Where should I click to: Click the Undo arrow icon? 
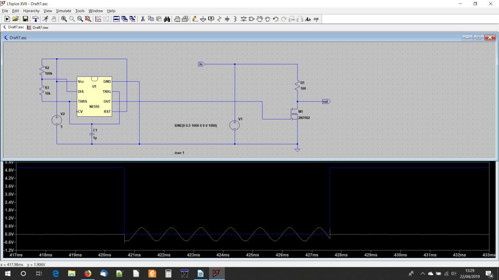click(x=276, y=19)
